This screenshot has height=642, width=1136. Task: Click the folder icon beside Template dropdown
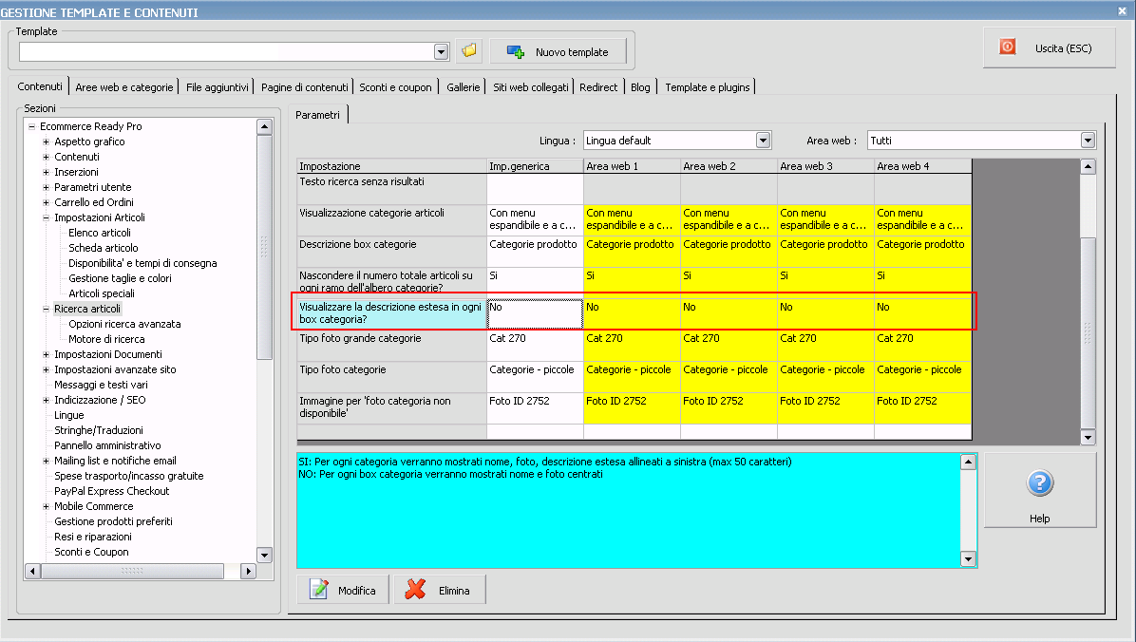469,51
